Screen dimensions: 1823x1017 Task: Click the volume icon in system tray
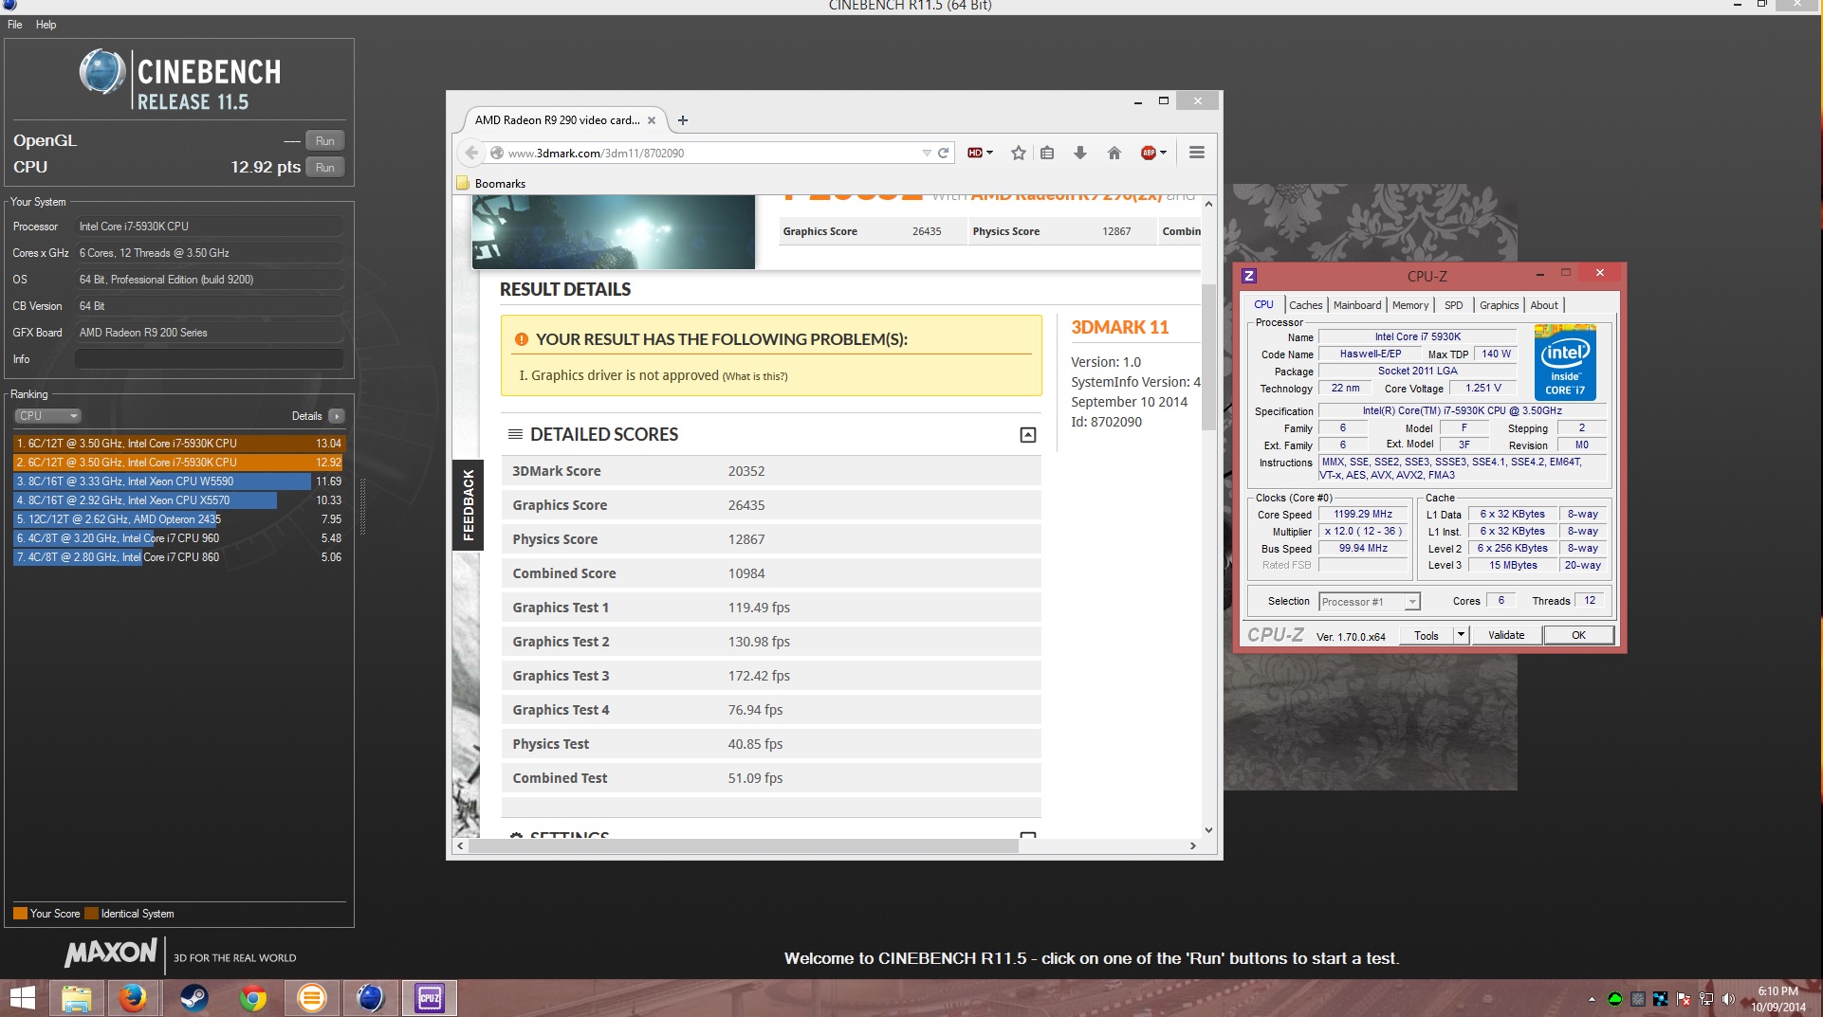[1728, 999]
